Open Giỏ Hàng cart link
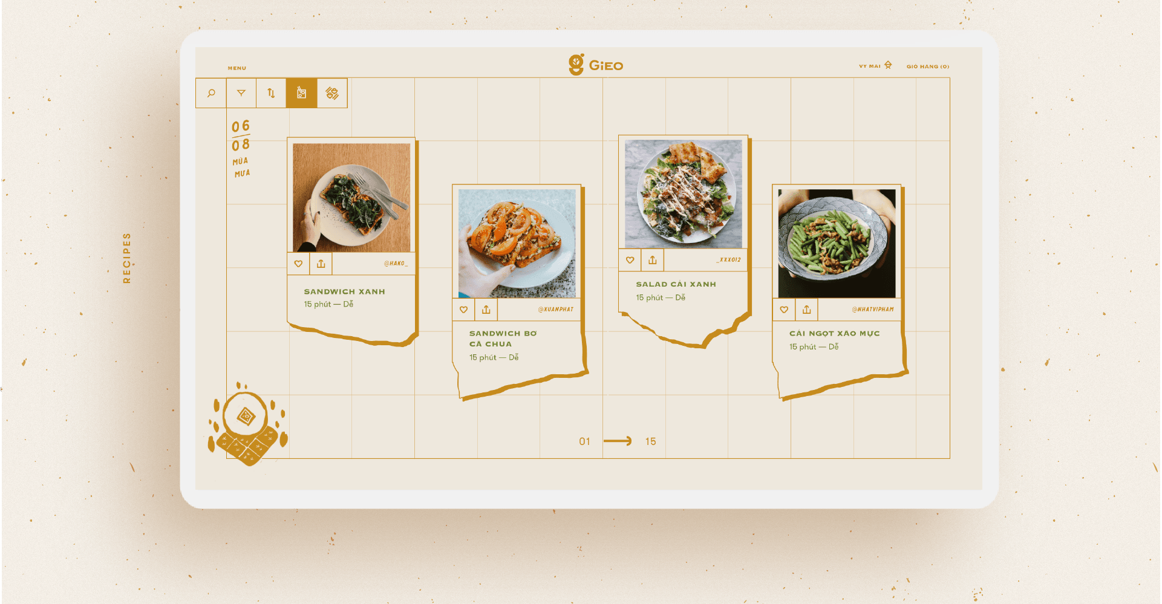Screen dimensions: 1162x604 click(x=928, y=67)
